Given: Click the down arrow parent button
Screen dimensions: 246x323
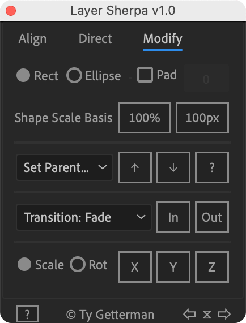Looking at the screenshot, I should [173, 167].
